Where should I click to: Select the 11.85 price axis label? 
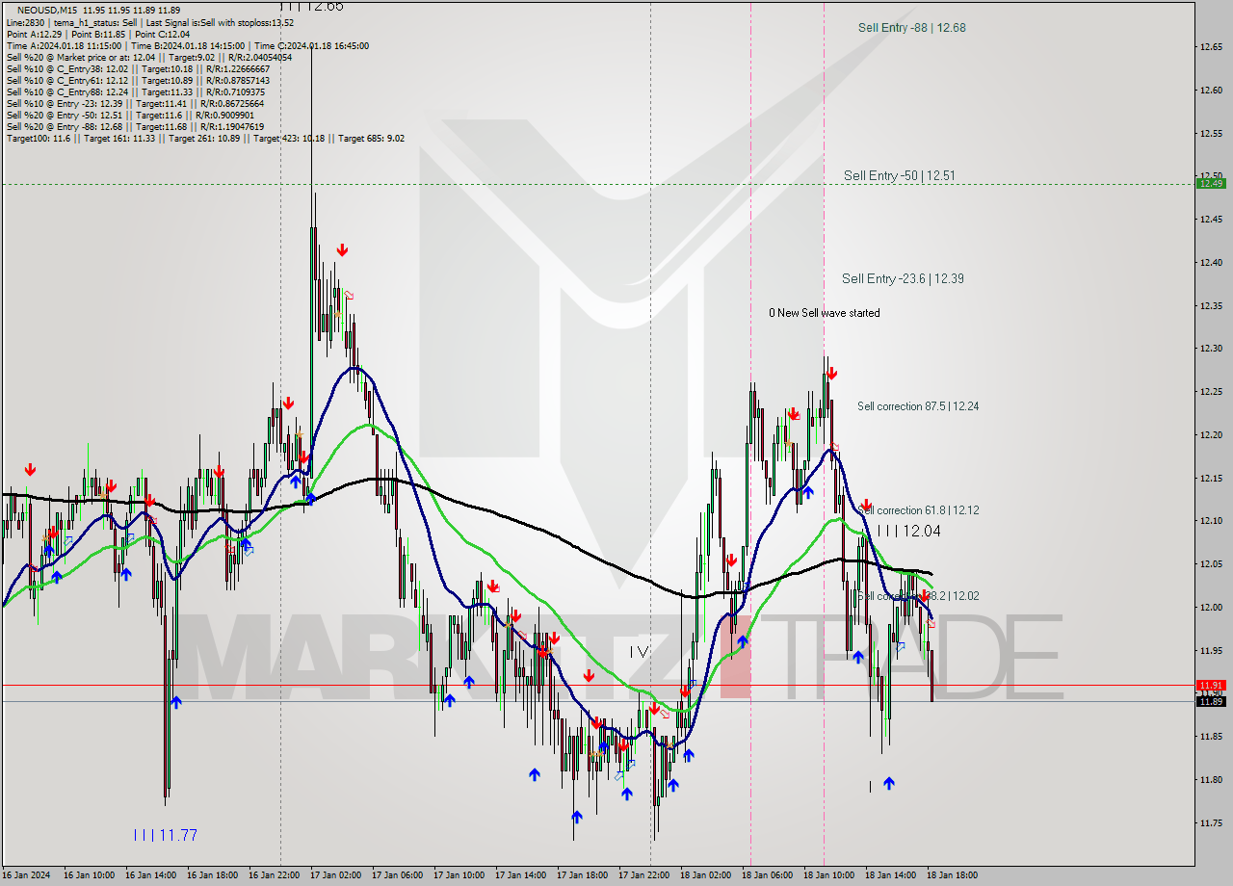pyautogui.click(x=1210, y=737)
